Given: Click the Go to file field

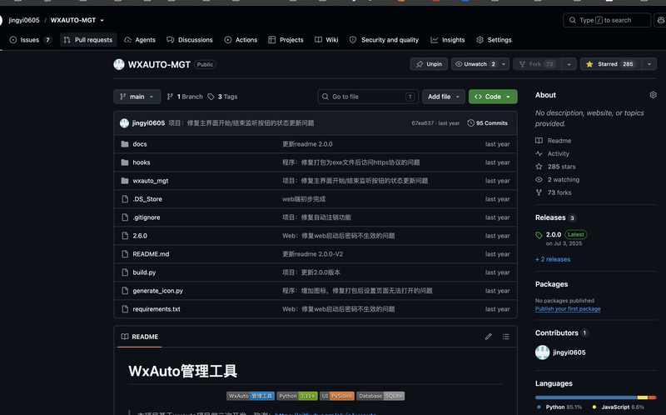Looking at the screenshot, I should (x=368, y=97).
